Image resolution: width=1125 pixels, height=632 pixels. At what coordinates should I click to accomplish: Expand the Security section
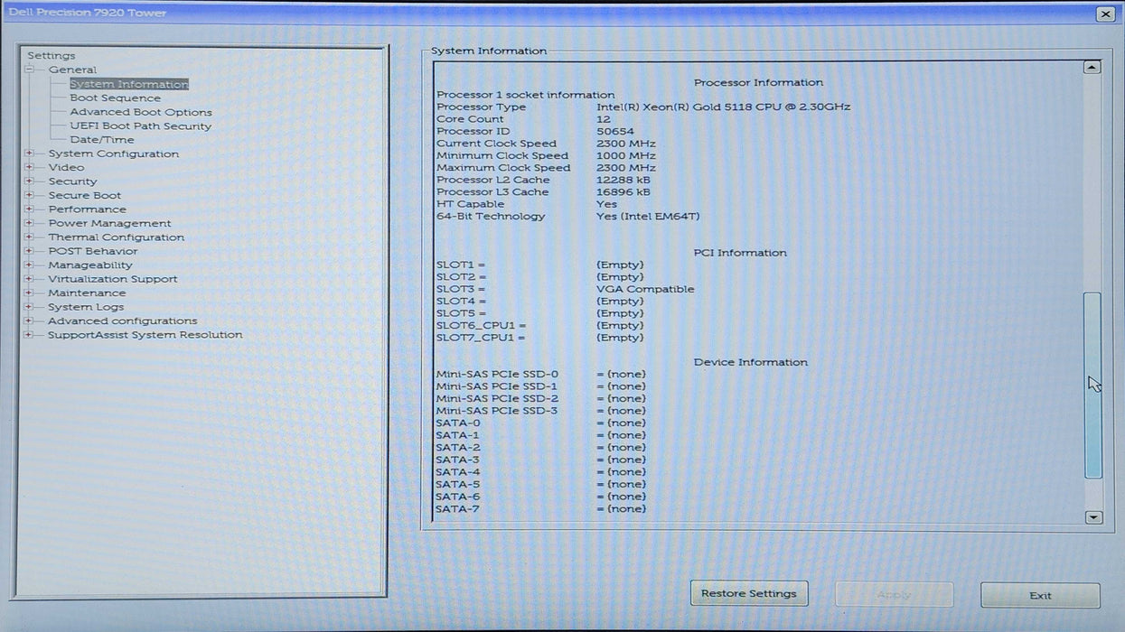point(30,181)
